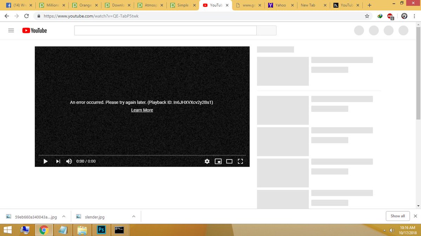The image size is (421, 236).
Task: Close the active YouTube tab
Action: 227,5
